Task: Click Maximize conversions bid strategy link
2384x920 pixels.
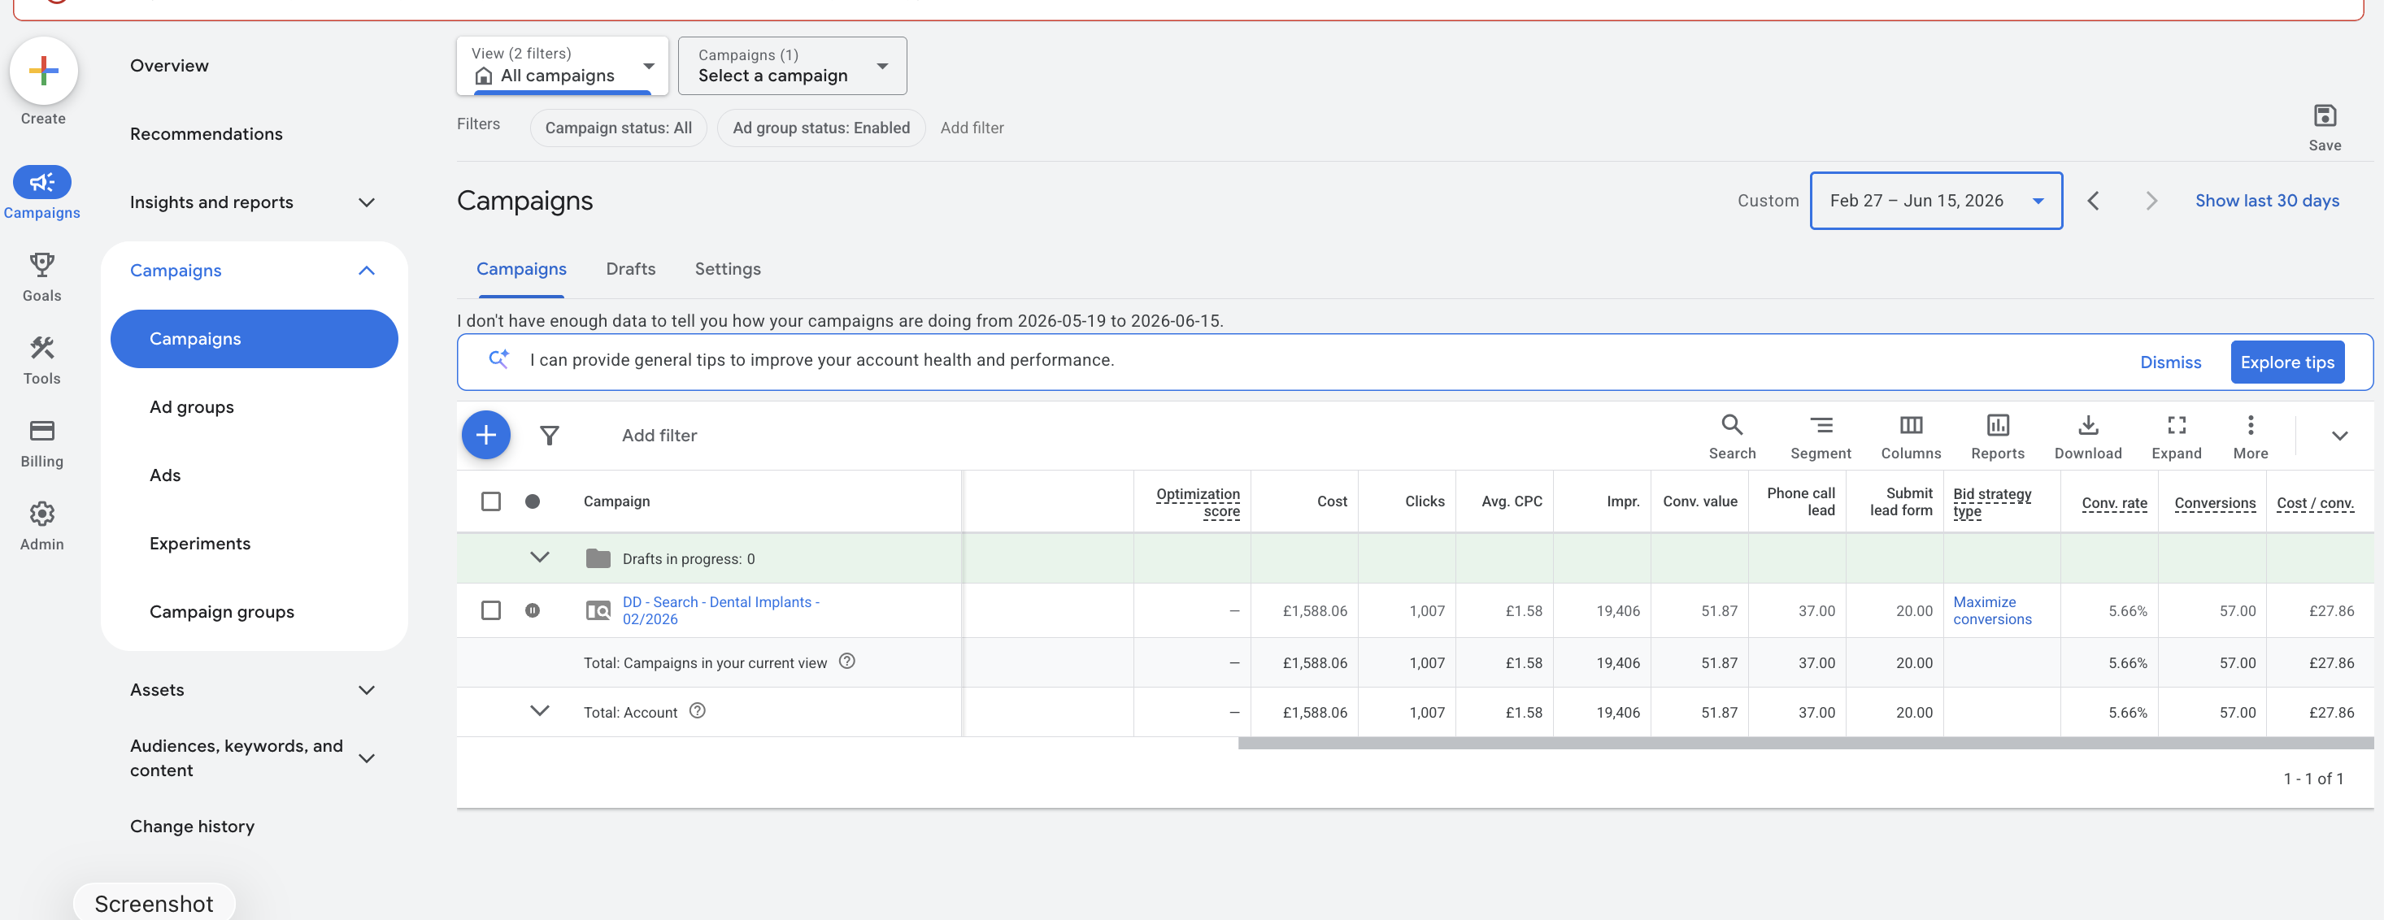Action: tap(1991, 610)
